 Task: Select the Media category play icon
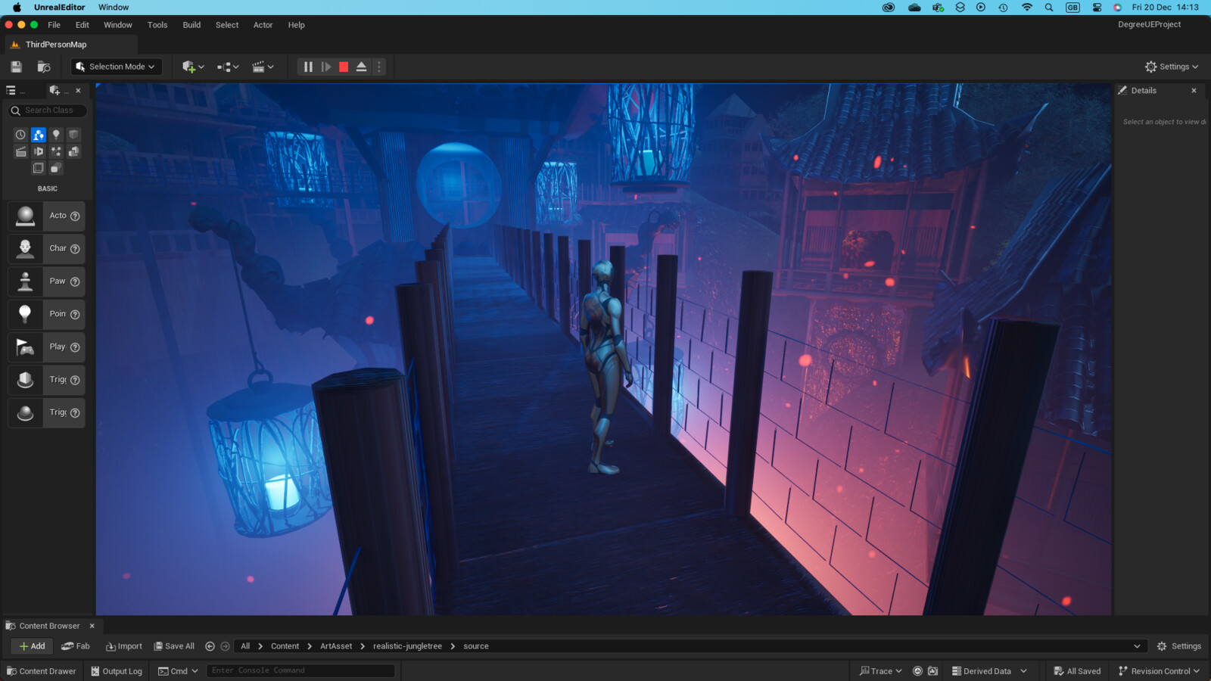39,151
